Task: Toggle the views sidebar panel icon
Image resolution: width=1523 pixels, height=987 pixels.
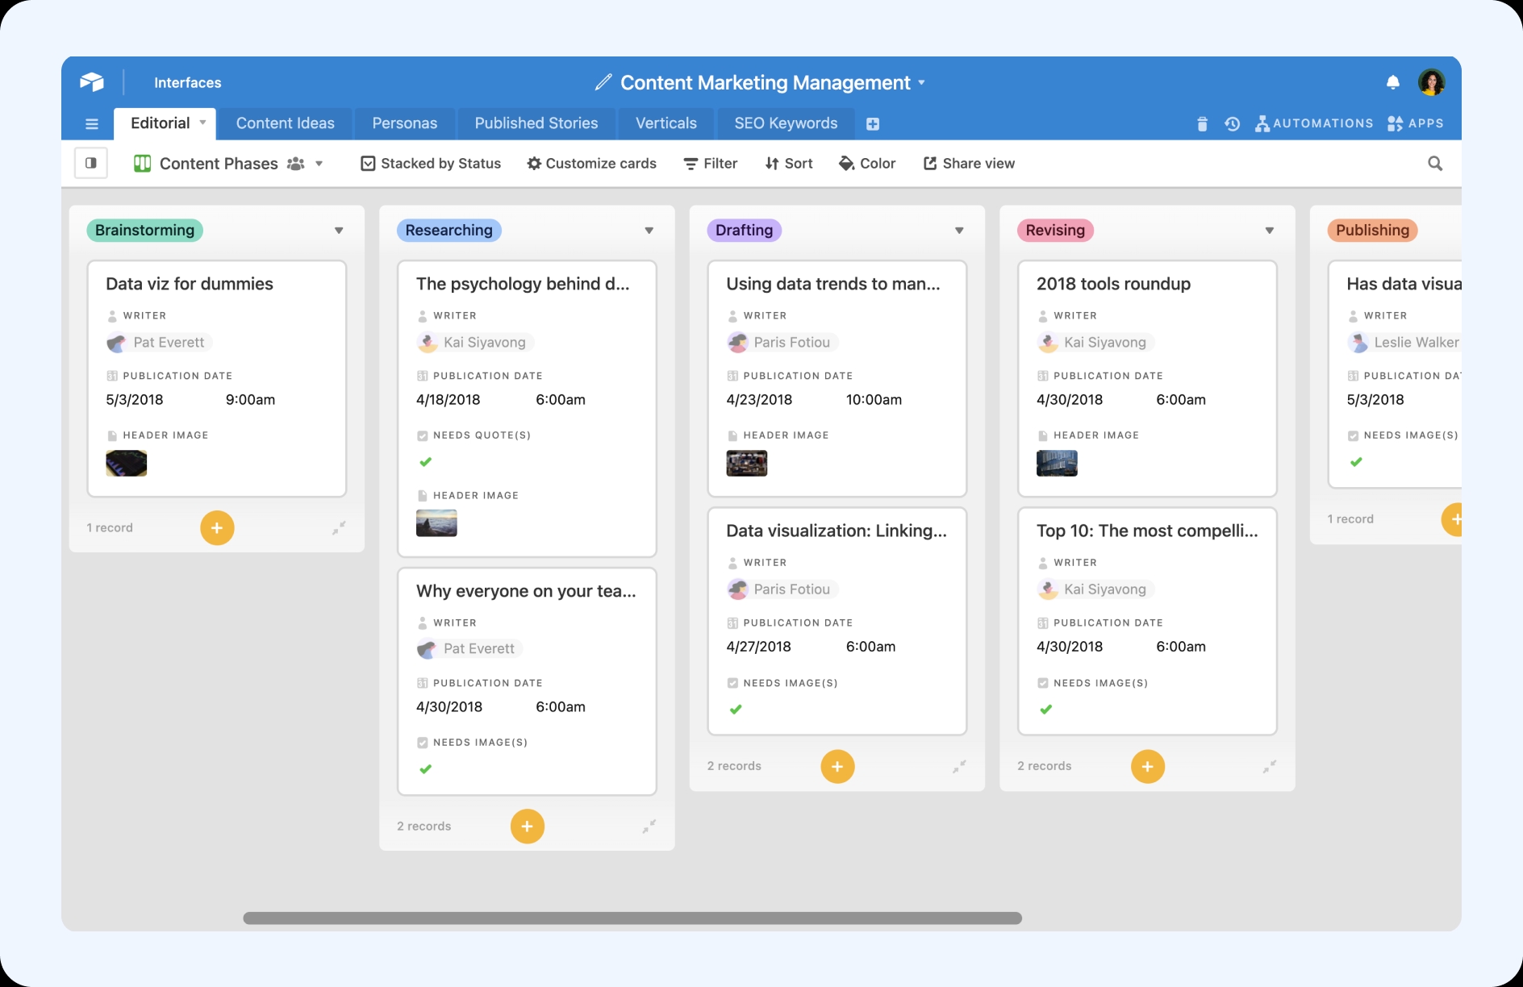Action: pos(91,163)
